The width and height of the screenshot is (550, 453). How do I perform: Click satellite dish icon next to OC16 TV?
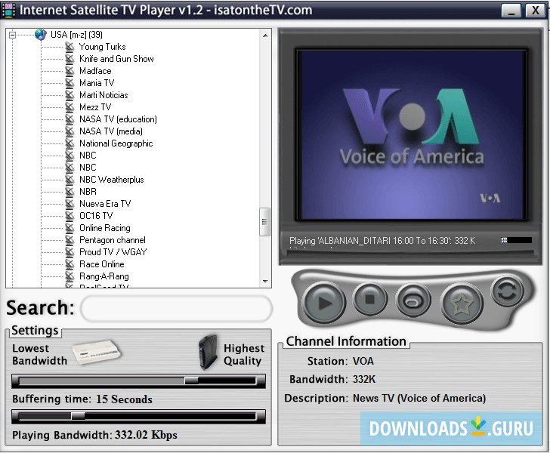coord(70,216)
